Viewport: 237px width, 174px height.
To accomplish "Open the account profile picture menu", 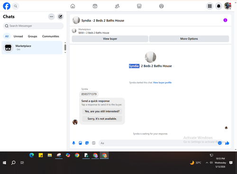I will (228, 6).
